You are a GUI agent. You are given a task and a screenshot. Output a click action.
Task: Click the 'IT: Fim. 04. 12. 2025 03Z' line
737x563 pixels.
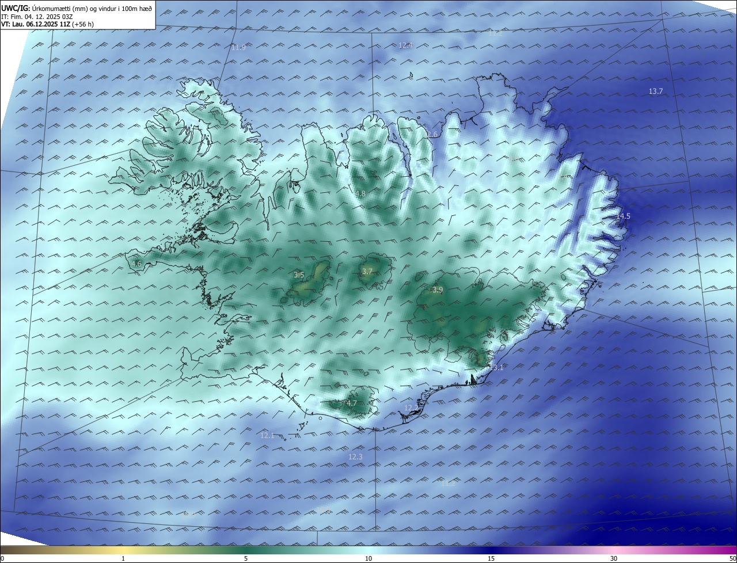tap(37, 16)
